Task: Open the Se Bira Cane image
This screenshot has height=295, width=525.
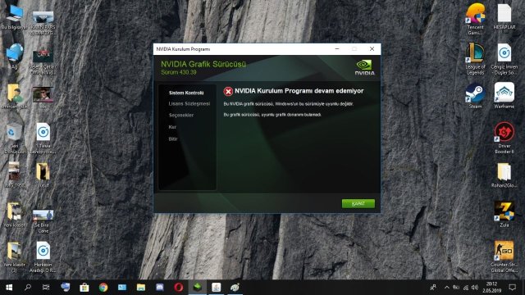Action: click(x=43, y=220)
